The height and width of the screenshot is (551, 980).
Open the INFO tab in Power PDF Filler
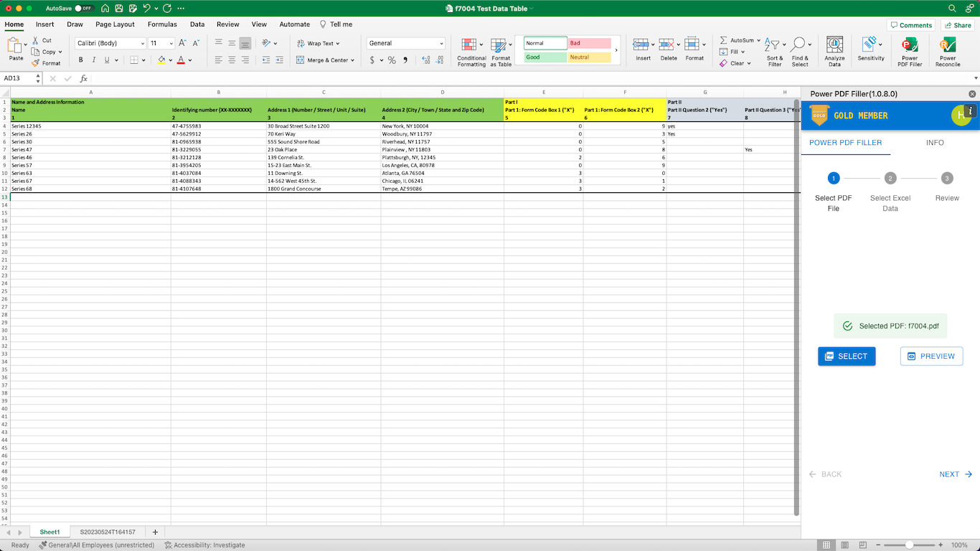(x=935, y=142)
